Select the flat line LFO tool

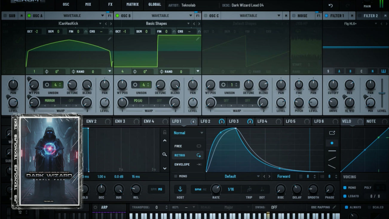[332, 151]
